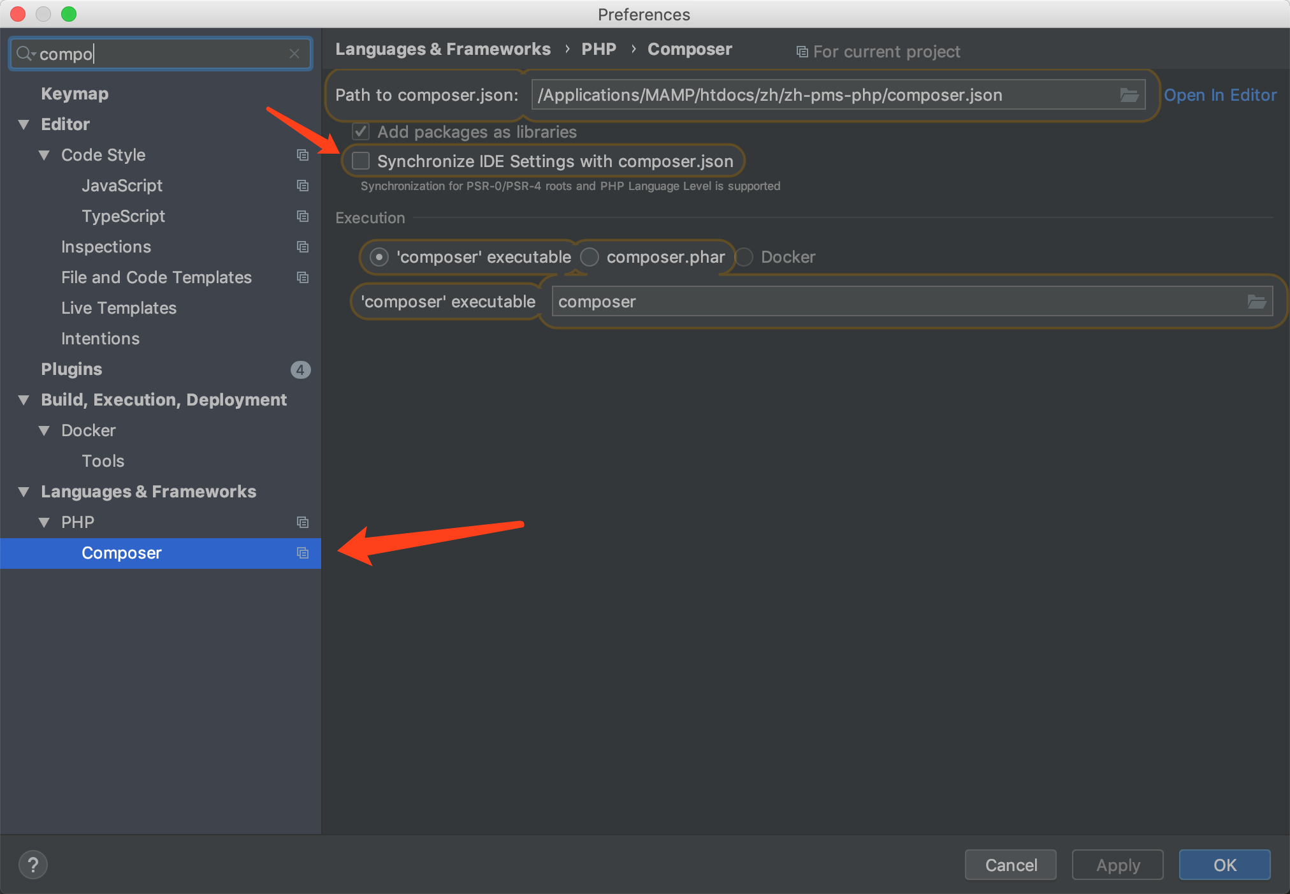Select the Docker execution radio button
This screenshot has height=894, width=1290.
point(744,257)
